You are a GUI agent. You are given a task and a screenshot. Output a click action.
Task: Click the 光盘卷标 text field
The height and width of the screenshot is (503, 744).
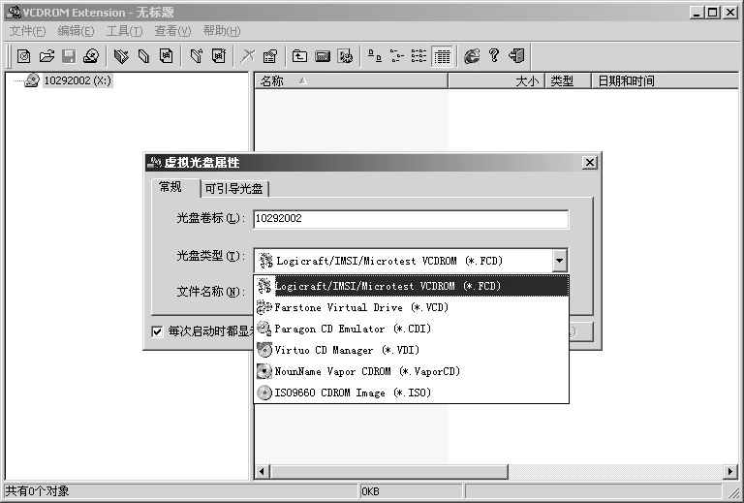tap(411, 219)
